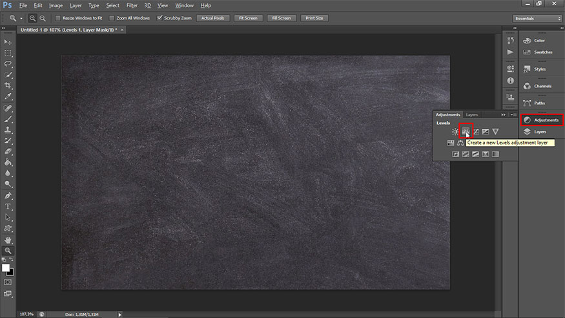
Task: Select the Blur tool
Action: pos(8,173)
